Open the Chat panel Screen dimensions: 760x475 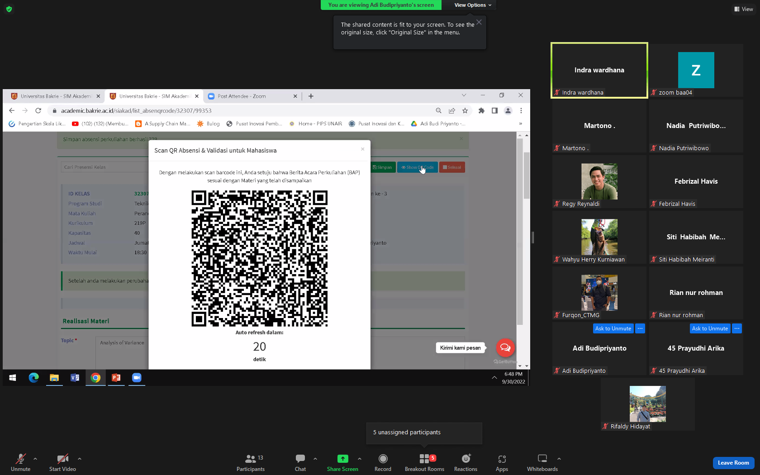(300, 462)
